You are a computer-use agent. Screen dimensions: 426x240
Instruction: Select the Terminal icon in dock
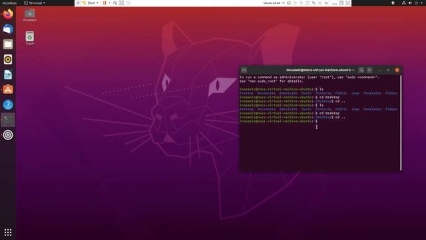click(8, 120)
